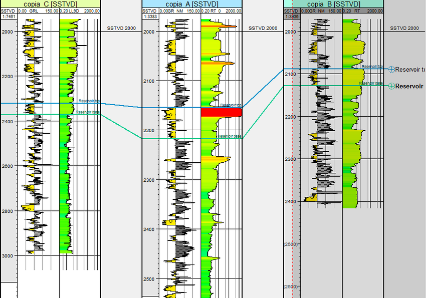Viewport: 426px width, 298px height.
Task: Click the 1:7461 scale box
Action: [x=8, y=17]
